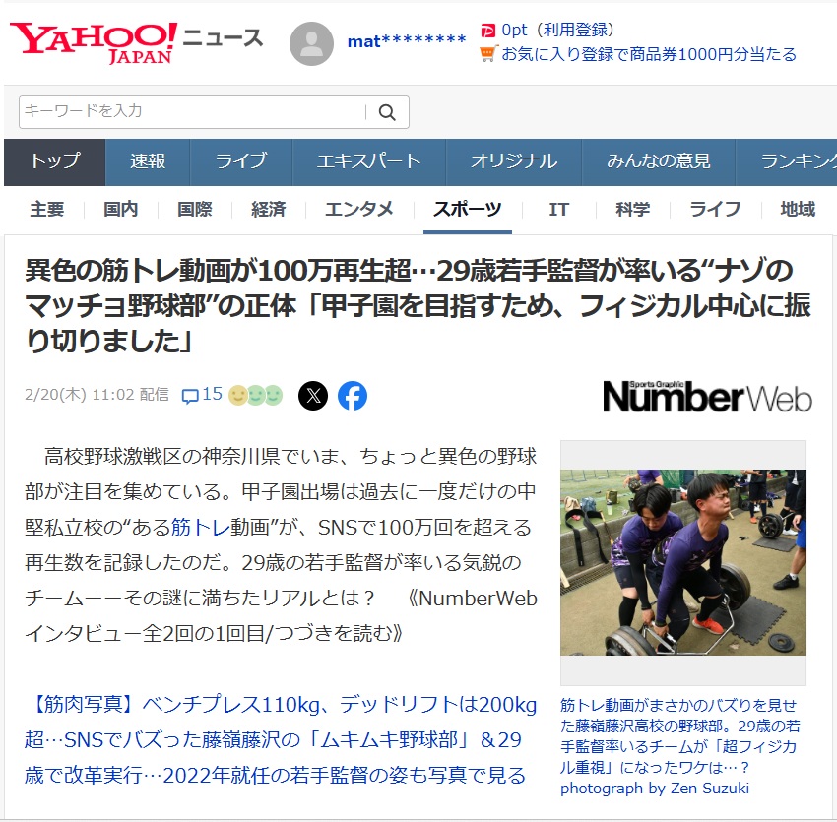Click the timestamp 2/20(木) 11:02 配信
Image resolution: width=837 pixels, height=822 pixels.
(97, 395)
